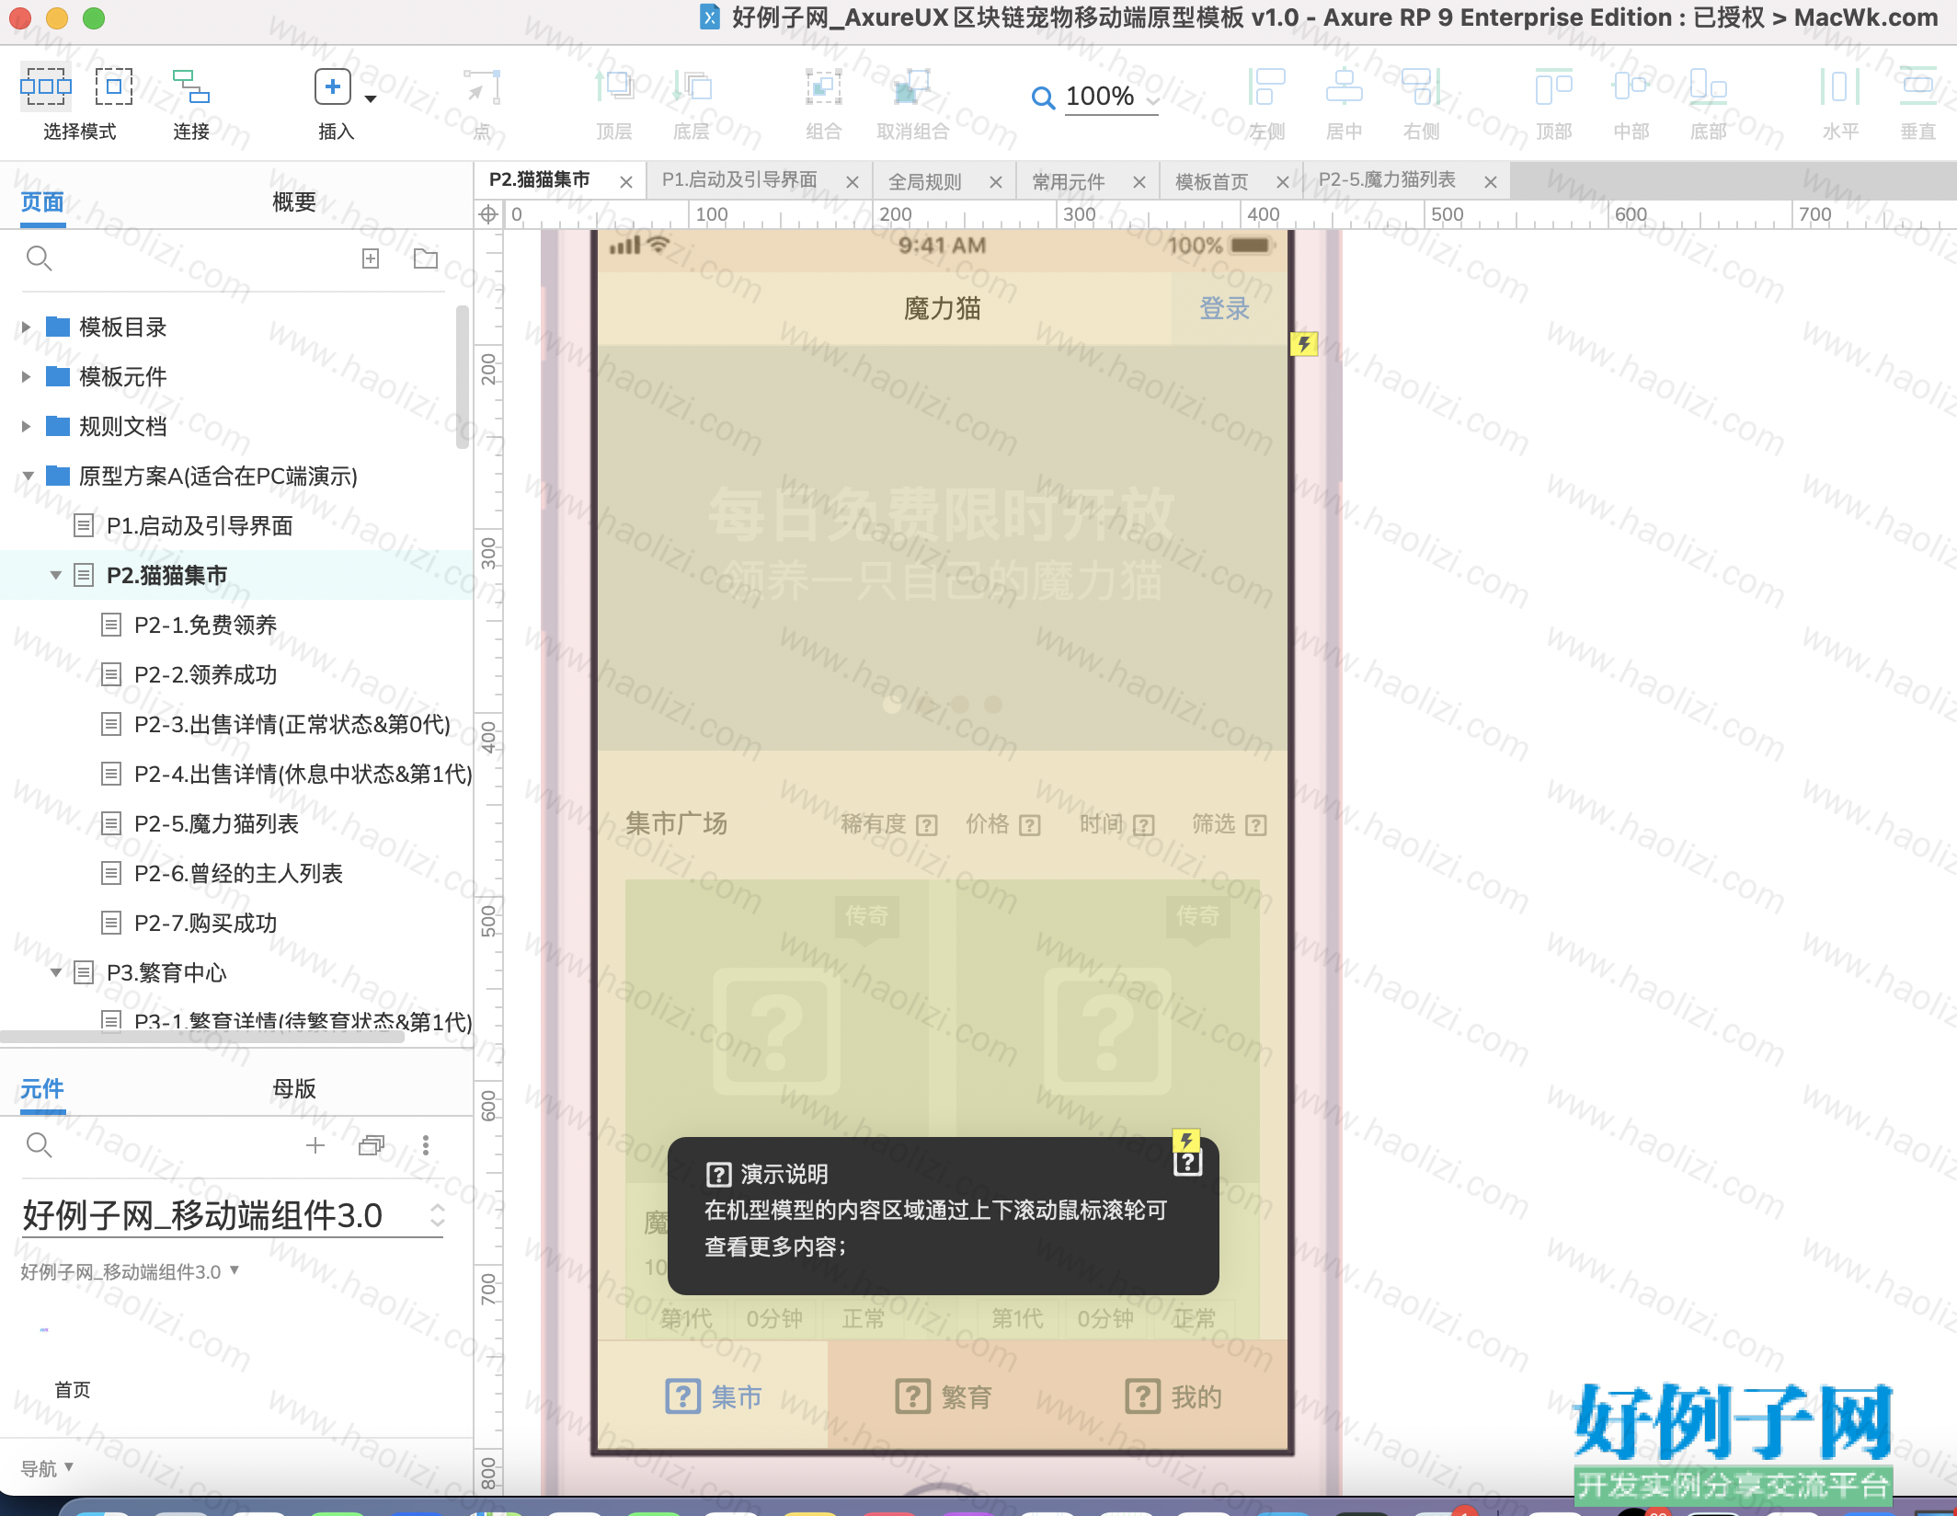This screenshot has width=1957, height=1516.
Task: Collapse the P3.繁育中心 page tree
Action: pyautogui.click(x=55, y=972)
